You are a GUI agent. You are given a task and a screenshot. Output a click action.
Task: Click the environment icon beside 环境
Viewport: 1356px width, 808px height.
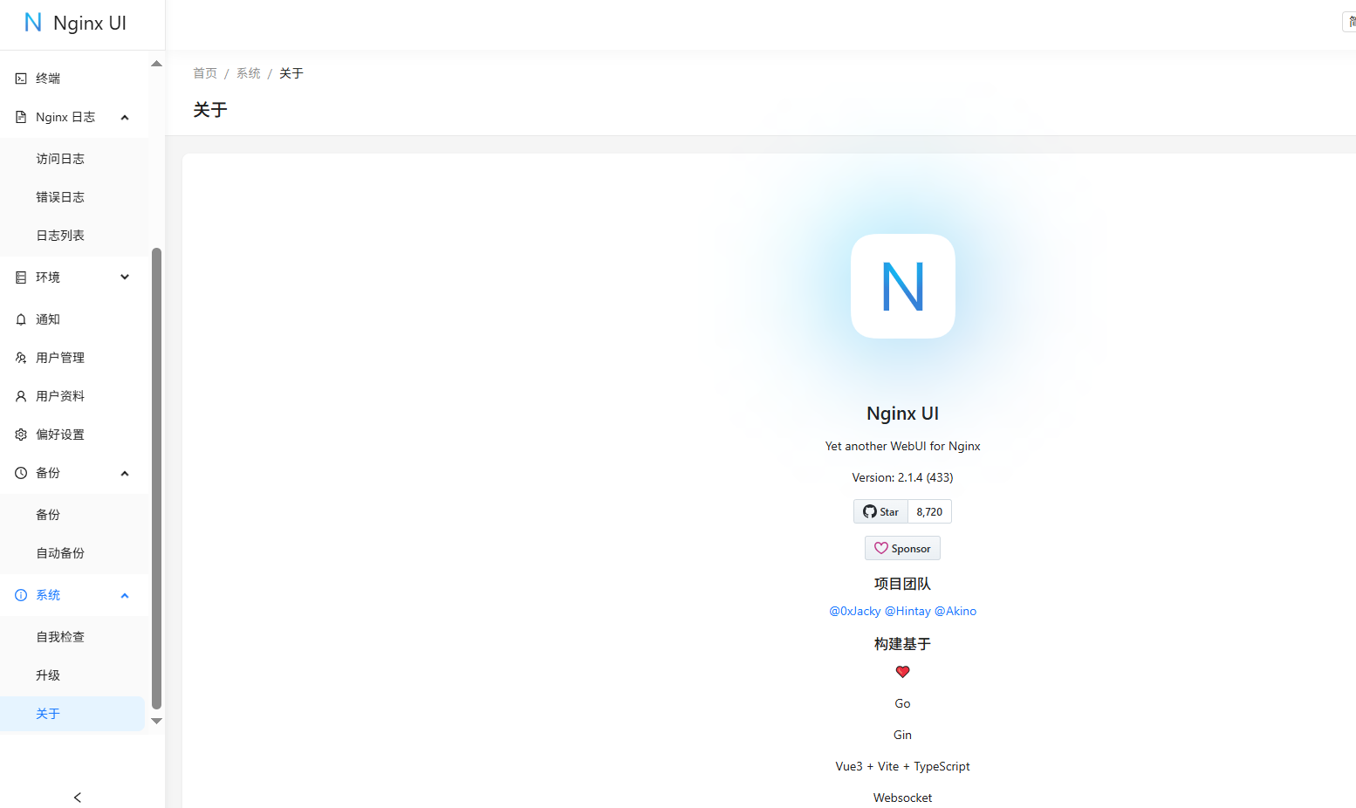[21, 277]
